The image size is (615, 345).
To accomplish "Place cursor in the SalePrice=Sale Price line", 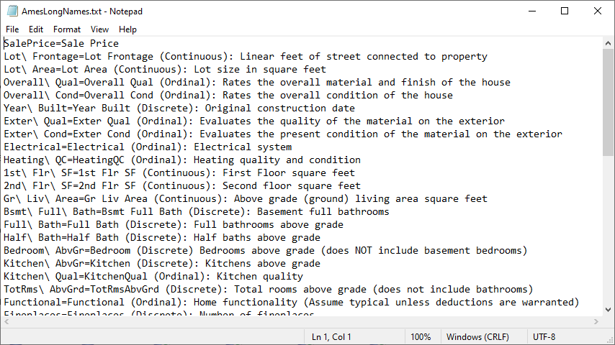I will click(x=61, y=43).
